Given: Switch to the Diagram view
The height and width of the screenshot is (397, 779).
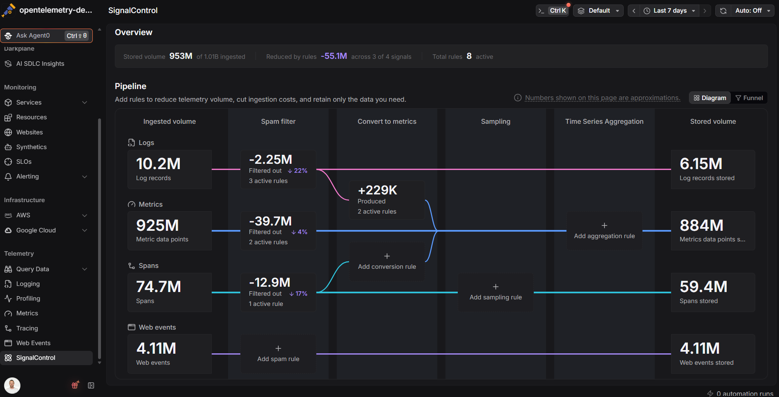Looking at the screenshot, I should tap(710, 98).
